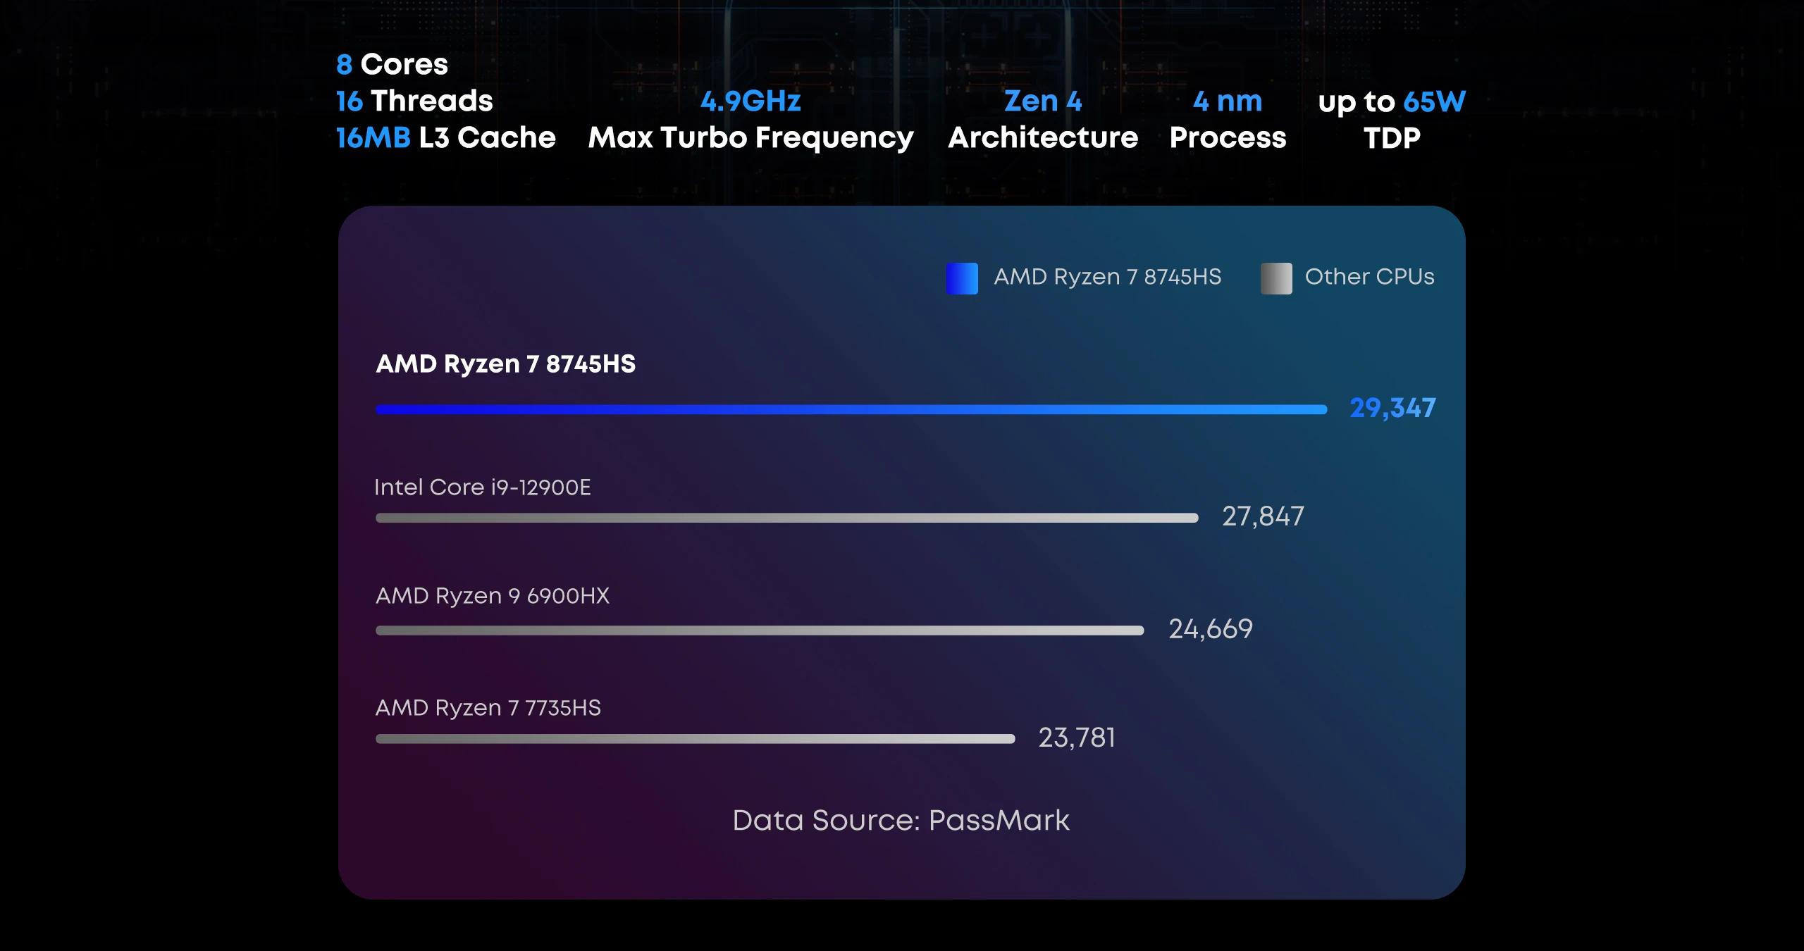This screenshot has width=1804, height=951.
Task: Click the up to 65W TDP text
Action: [1392, 120]
